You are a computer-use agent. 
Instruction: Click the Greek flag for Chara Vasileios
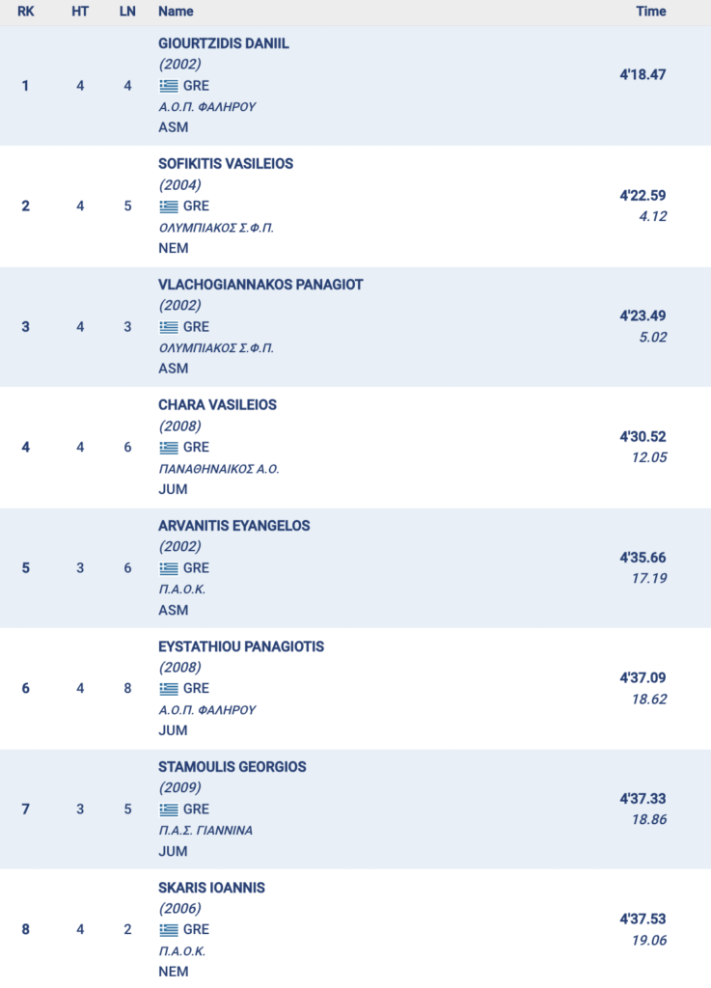click(169, 448)
